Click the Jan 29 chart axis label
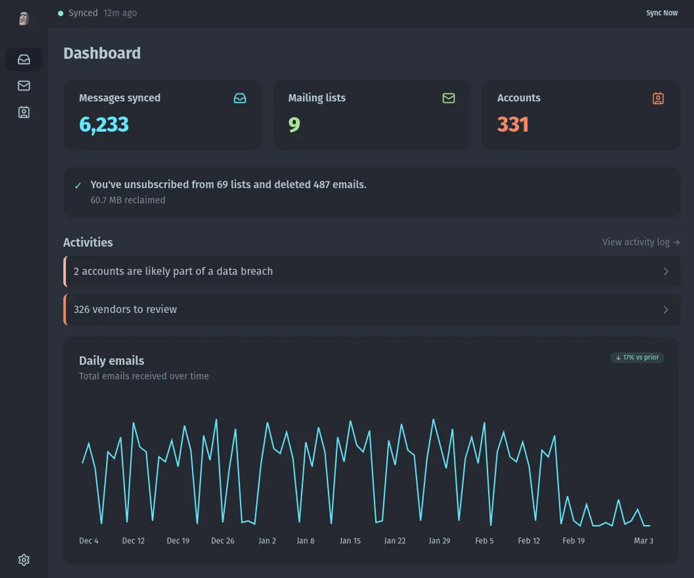Image resolution: width=694 pixels, height=578 pixels. [x=440, y=541]
